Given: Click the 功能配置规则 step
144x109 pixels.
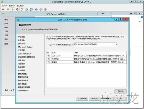Looking at the screenshot, I should (23, 90).
